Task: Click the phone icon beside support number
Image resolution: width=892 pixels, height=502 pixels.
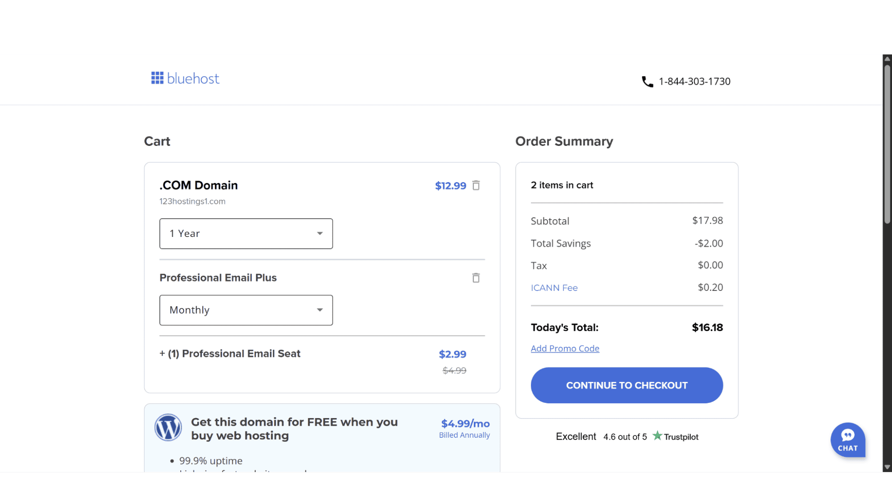Action: tap(647, 82)
